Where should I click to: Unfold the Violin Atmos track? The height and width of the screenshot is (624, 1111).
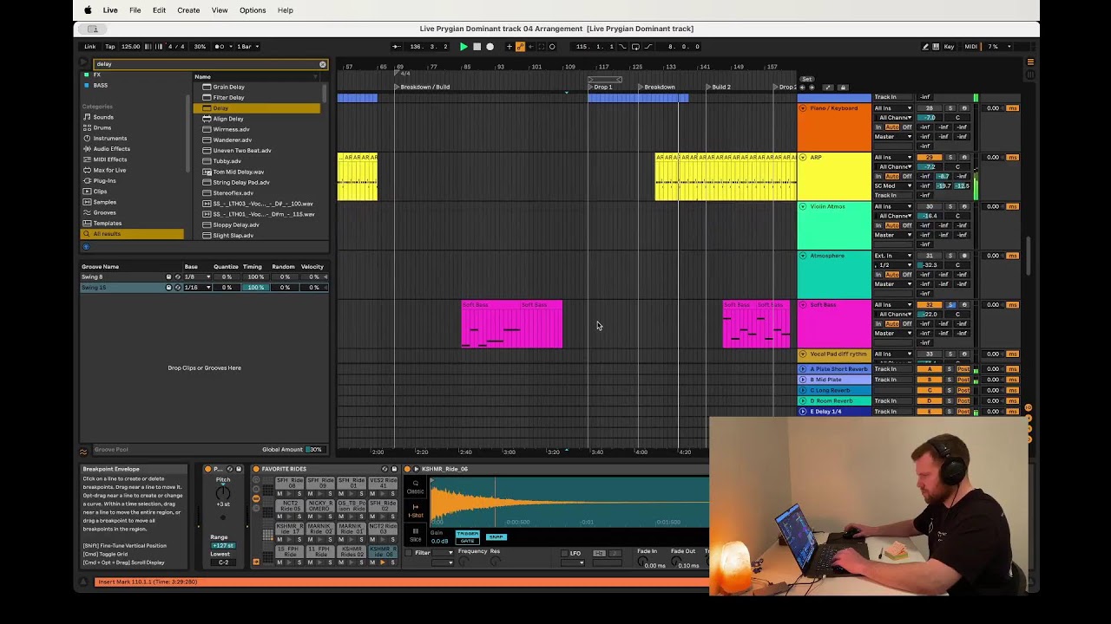pos(803,207)
